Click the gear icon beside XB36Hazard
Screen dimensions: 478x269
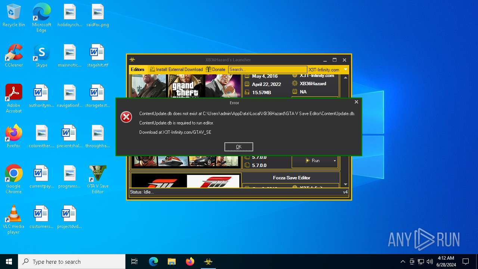pos(295,84)
